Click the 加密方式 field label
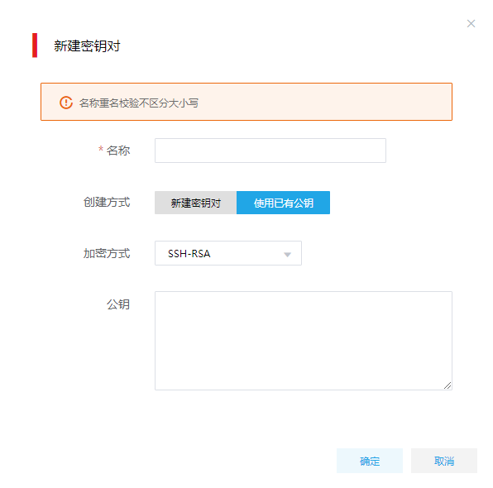 point(107,253)
